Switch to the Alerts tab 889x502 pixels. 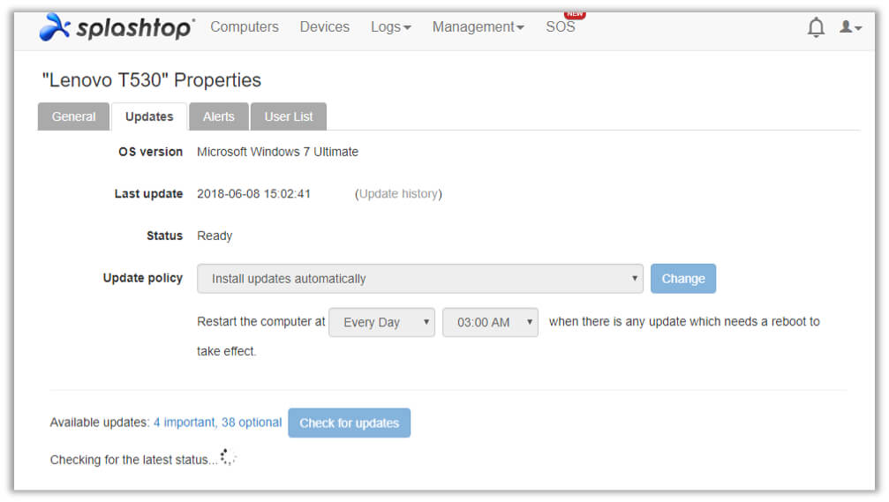[x=219, y=116]
